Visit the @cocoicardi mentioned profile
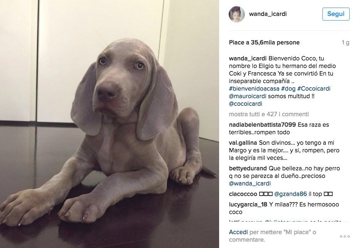 point(246,104)
